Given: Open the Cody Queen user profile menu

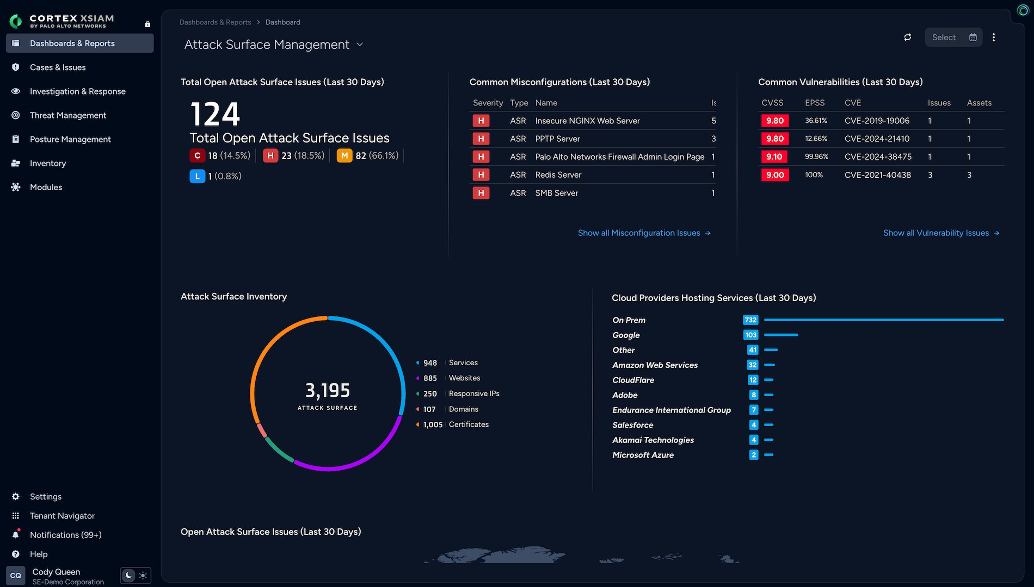Looking at the screenshot, I should coord(56,576).
